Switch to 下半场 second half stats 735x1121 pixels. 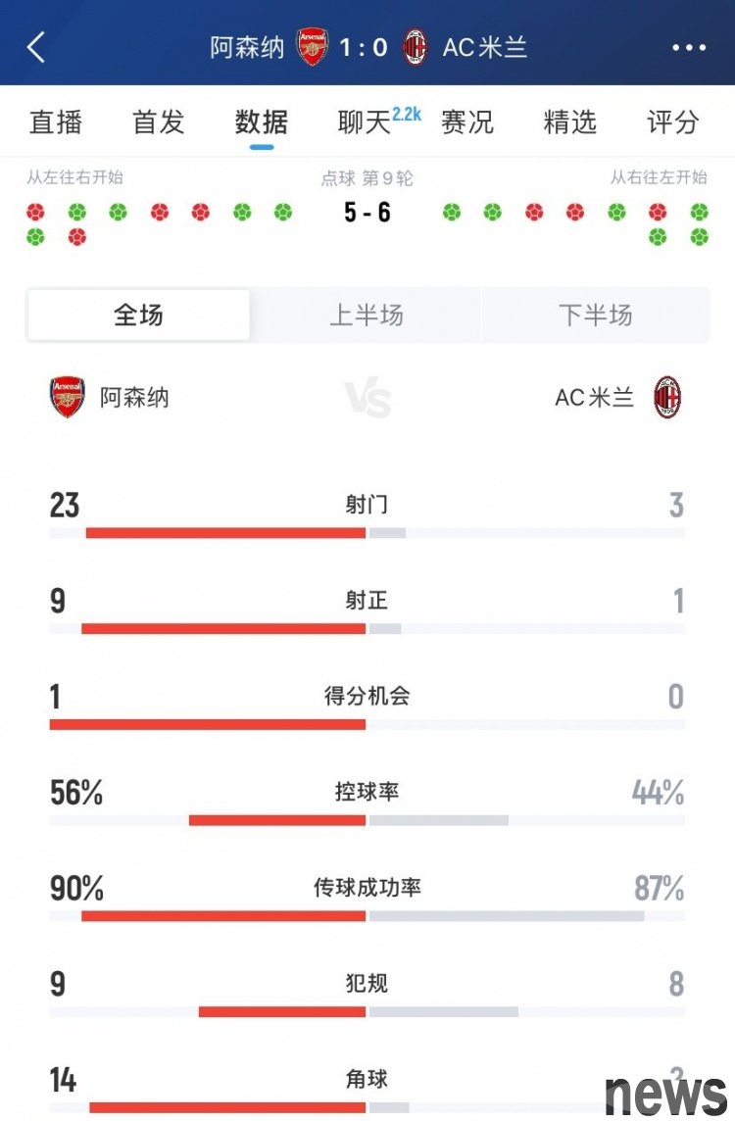(596, 315)
